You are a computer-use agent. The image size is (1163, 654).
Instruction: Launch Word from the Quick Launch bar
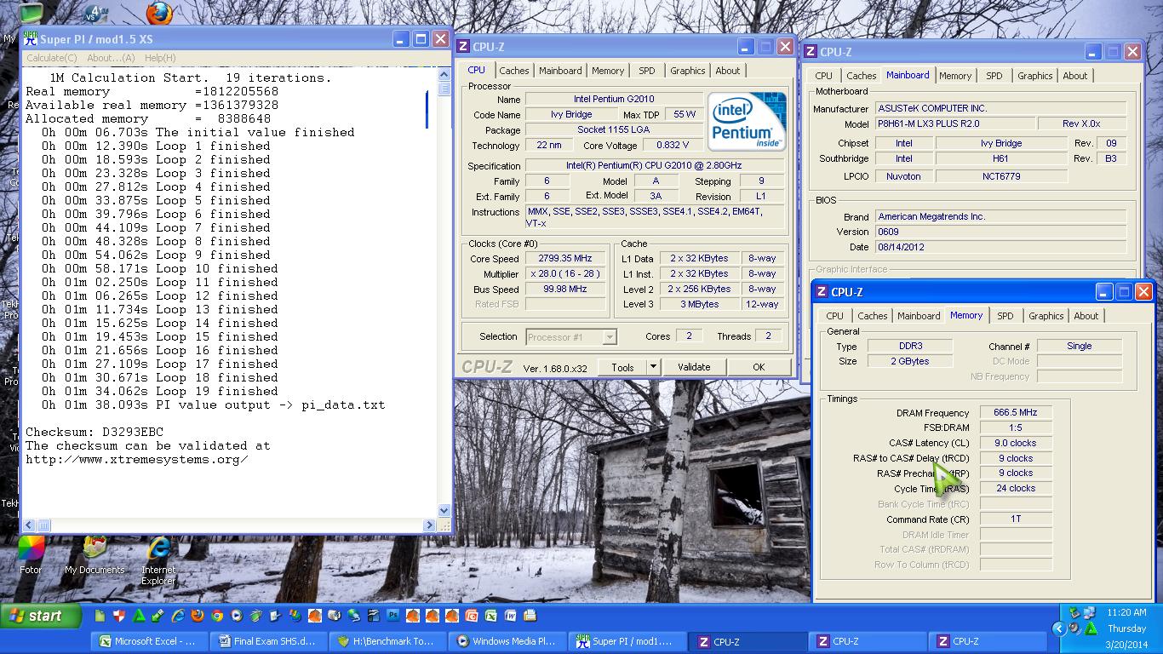tap(511, 616)
